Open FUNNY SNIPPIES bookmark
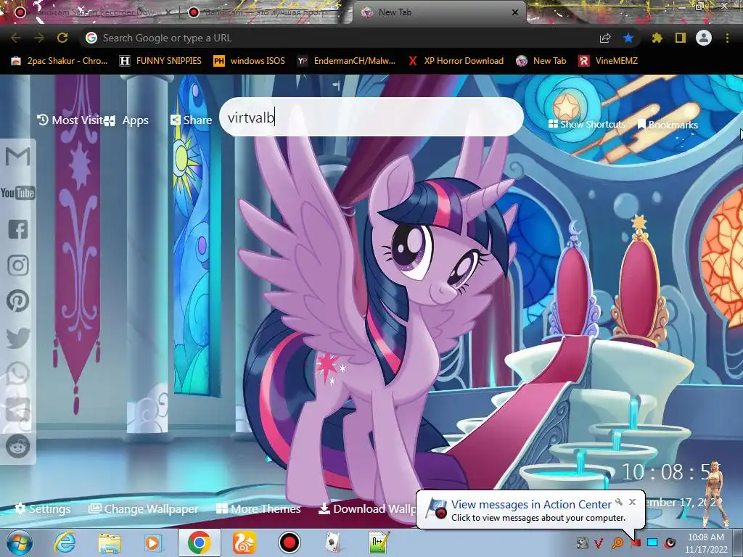Screen dimensions: 743x557 160,61
